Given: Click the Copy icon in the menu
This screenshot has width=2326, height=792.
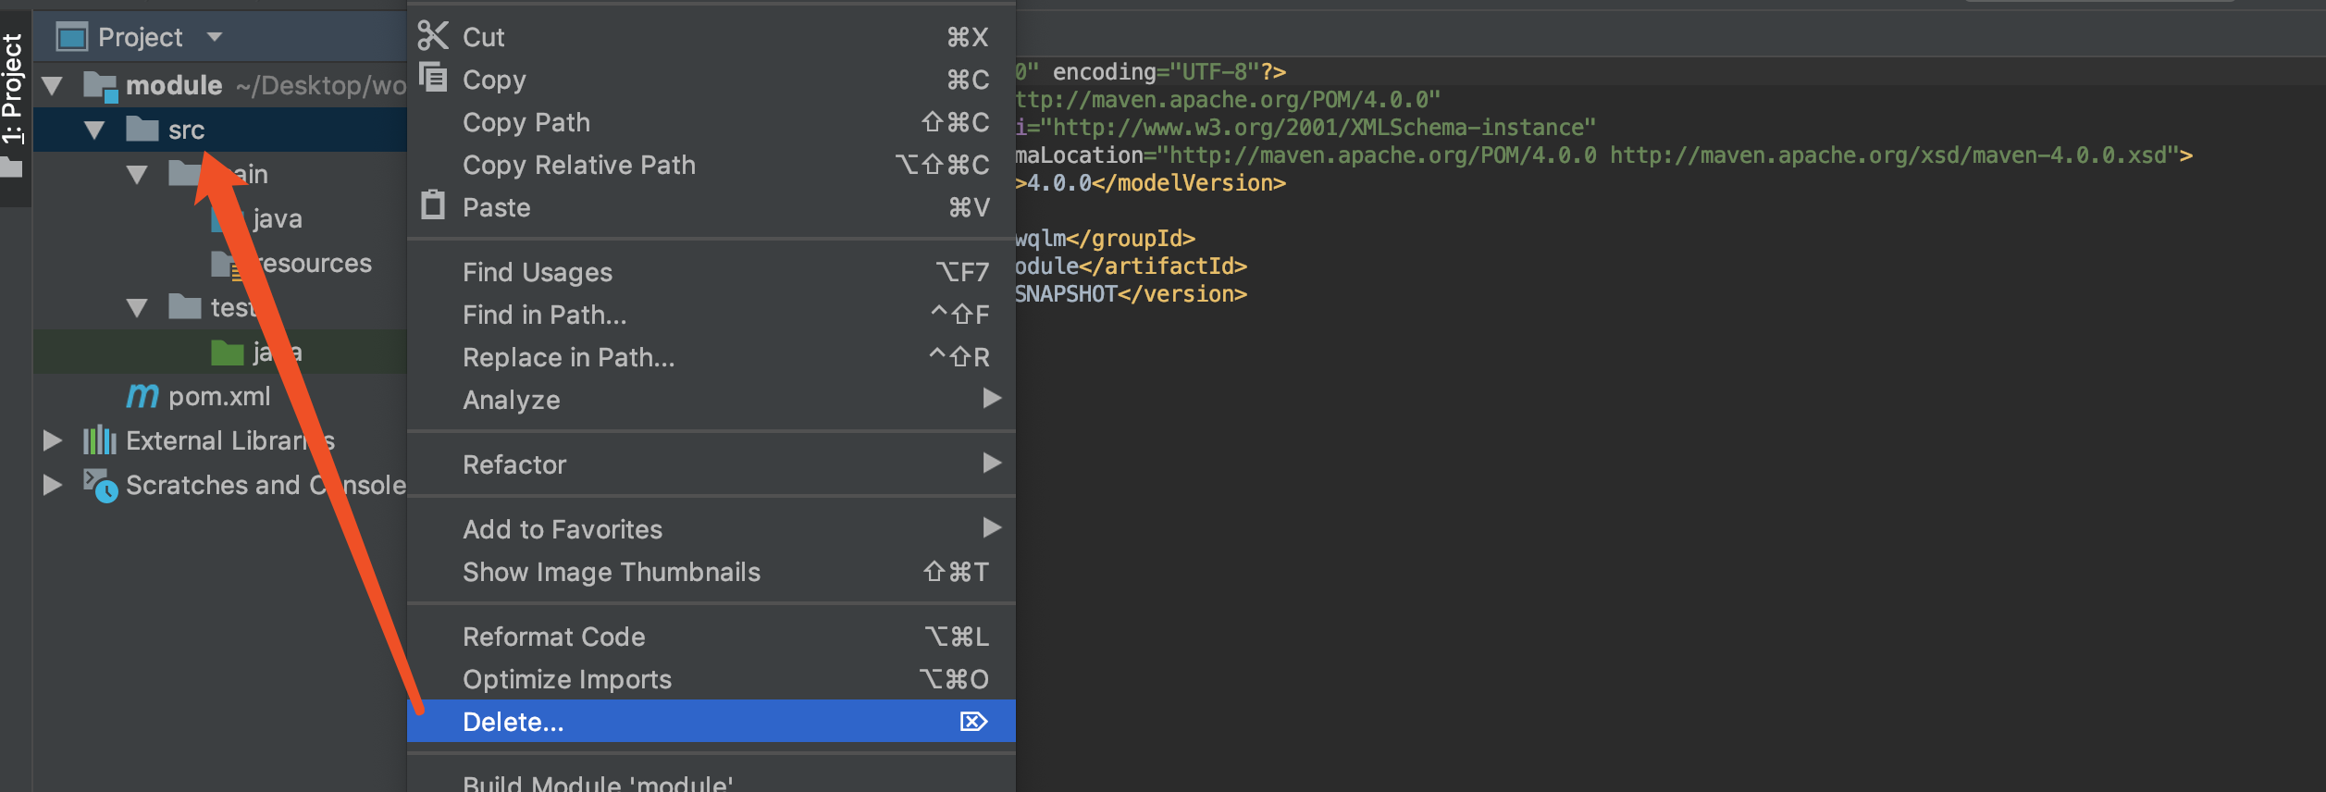Looking at the screenshot, I should click(432, 78).
